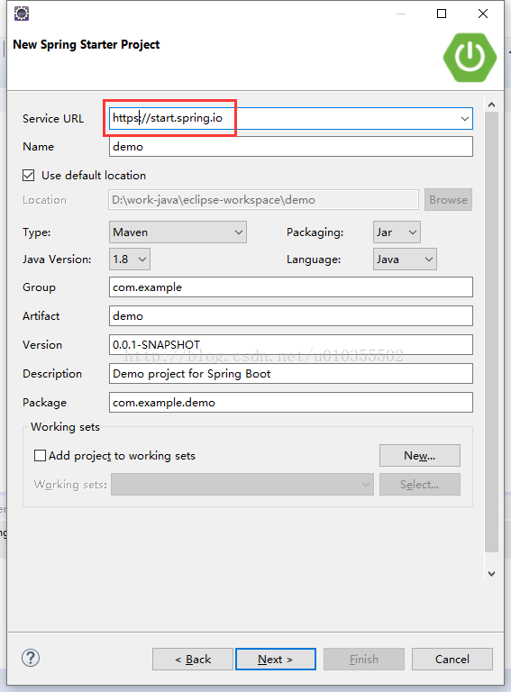This screenshot has height=692, width=511.
Task: Minimize the dialog window
Action: click(x=401, y=14)
